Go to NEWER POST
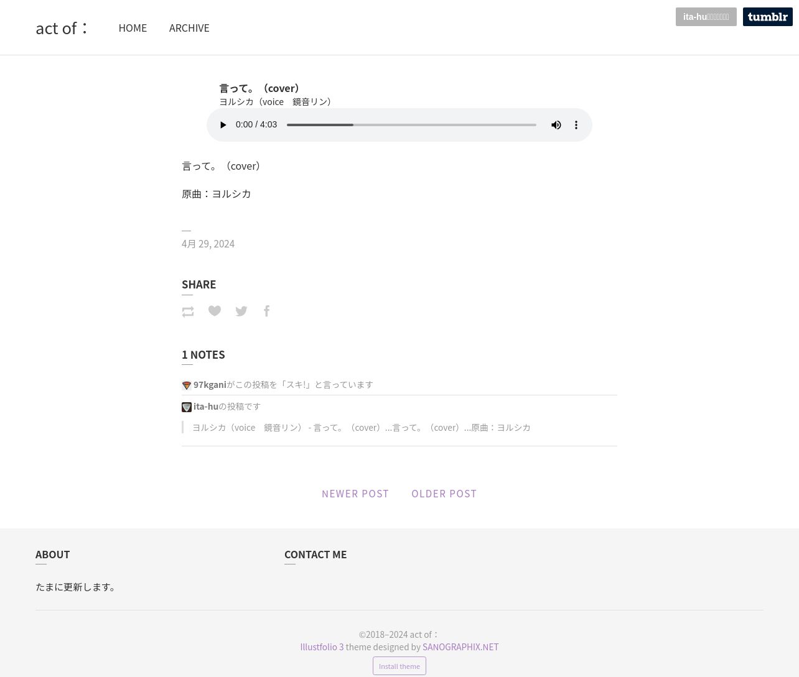The image size is (799, 677). (x=355, y=494)
